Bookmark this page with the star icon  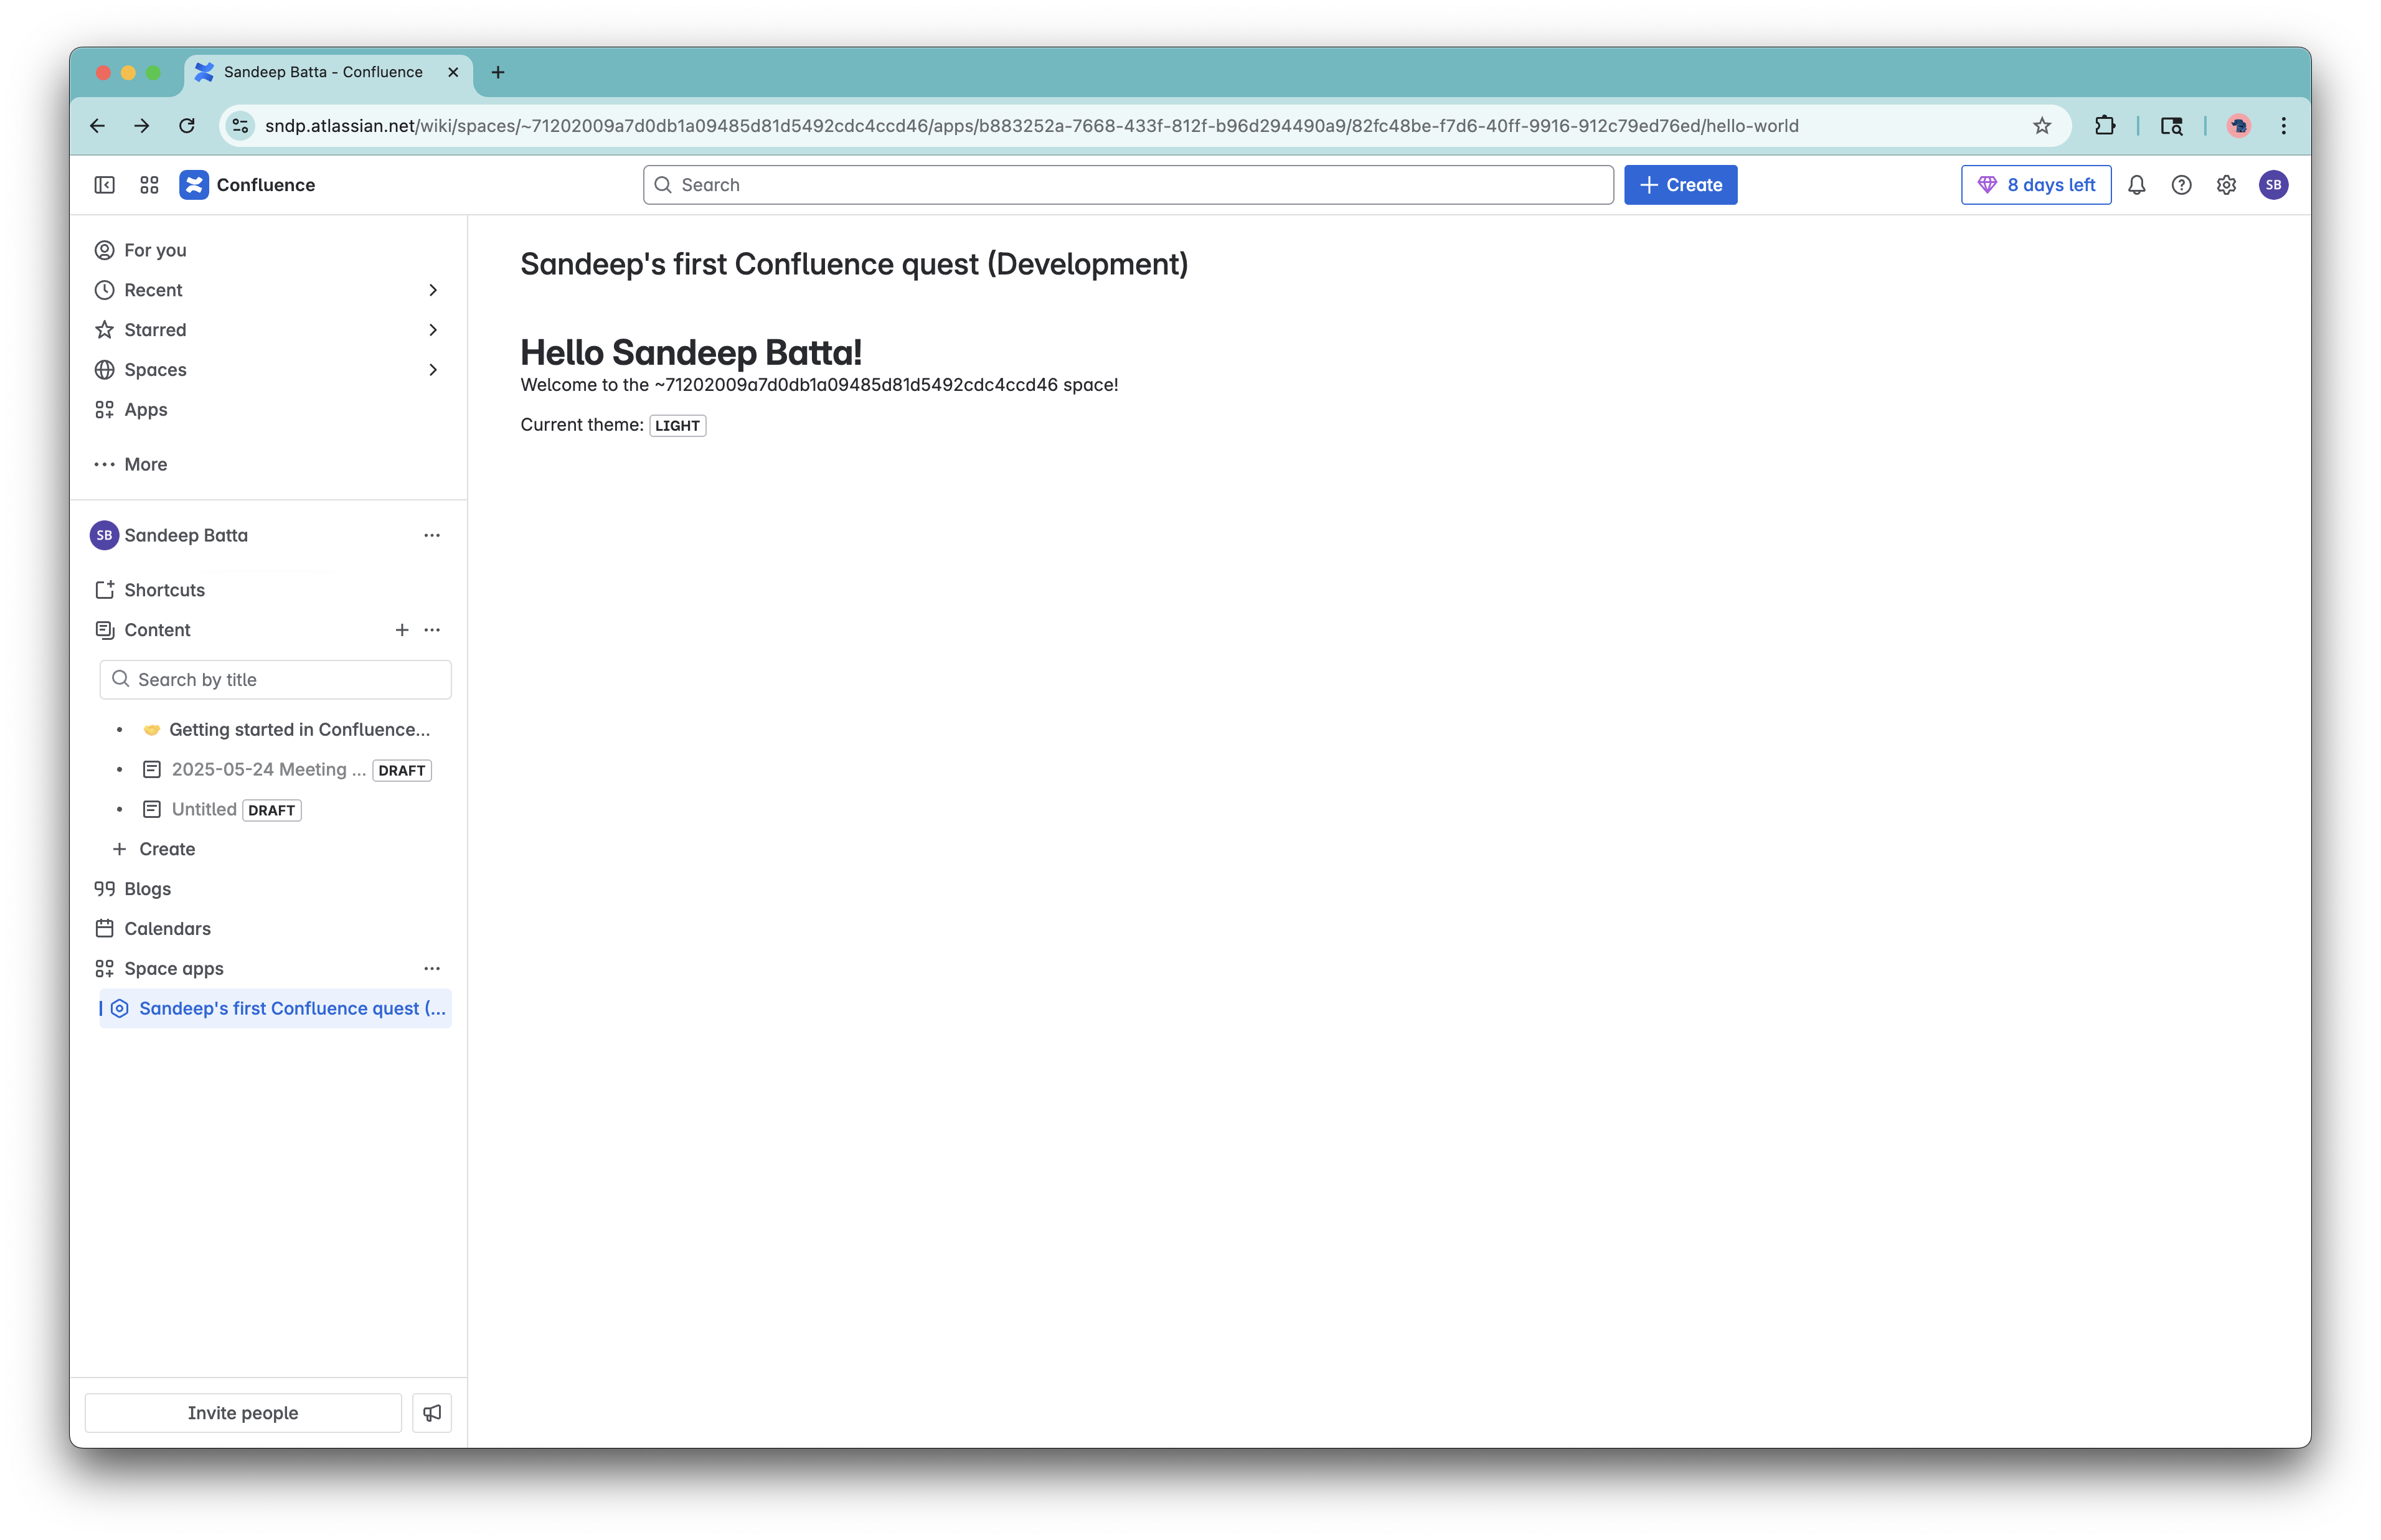[2042, 126]
